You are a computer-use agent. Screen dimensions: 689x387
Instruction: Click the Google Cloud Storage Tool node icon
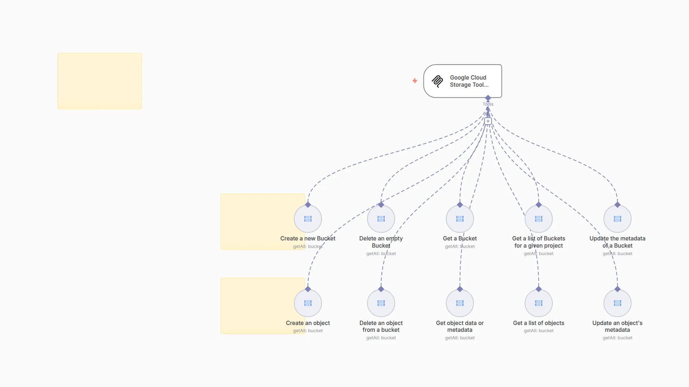pos(437,81)
